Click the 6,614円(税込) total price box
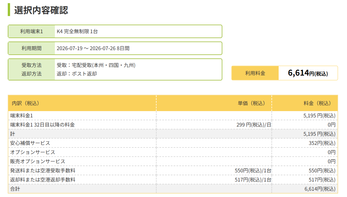The width and height of the screenshot is (347, 197). click(x=308, y=73)
